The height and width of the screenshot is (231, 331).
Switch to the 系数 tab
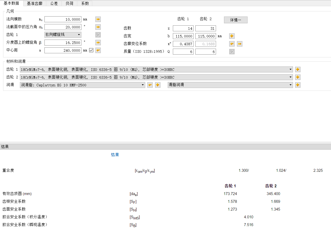(85, 3)
